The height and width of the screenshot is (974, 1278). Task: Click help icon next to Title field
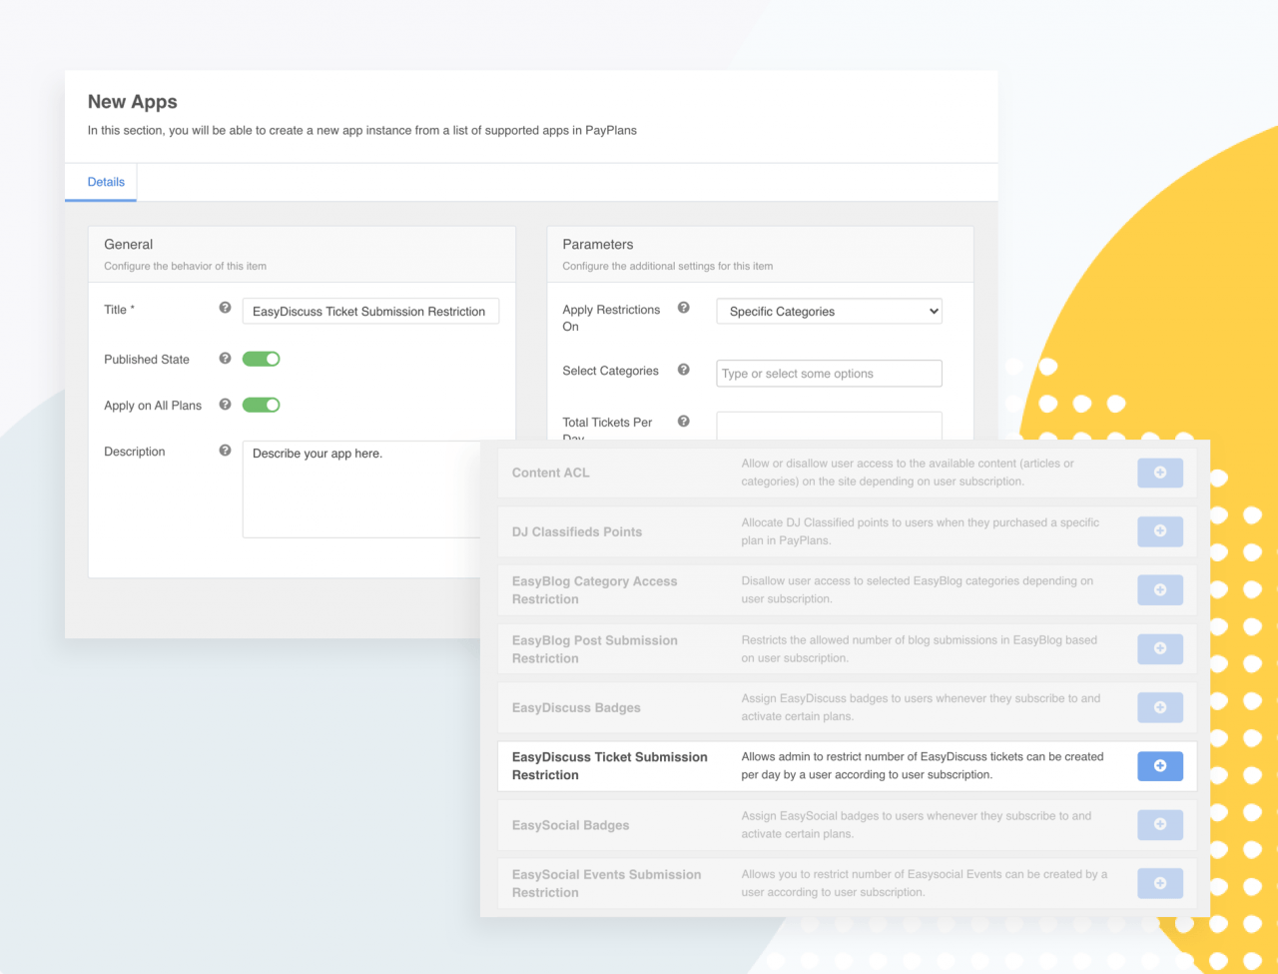225,308
